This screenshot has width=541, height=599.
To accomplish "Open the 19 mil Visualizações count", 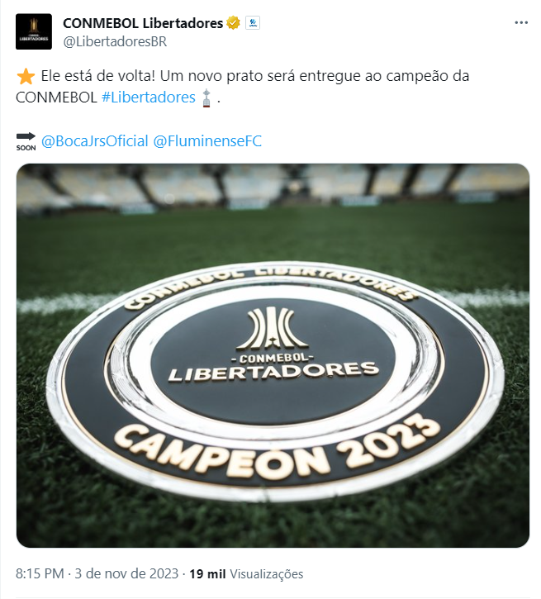I will 246,573.
